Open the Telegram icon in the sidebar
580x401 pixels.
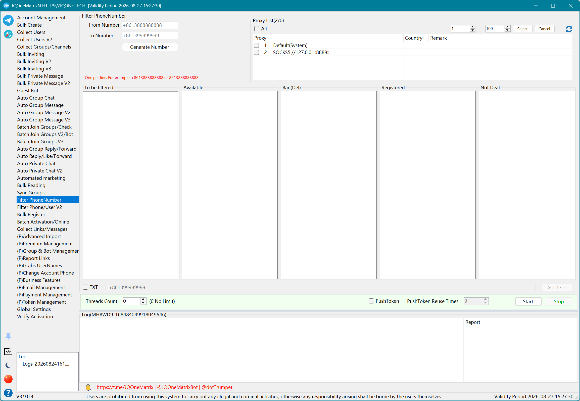(8, 20)
